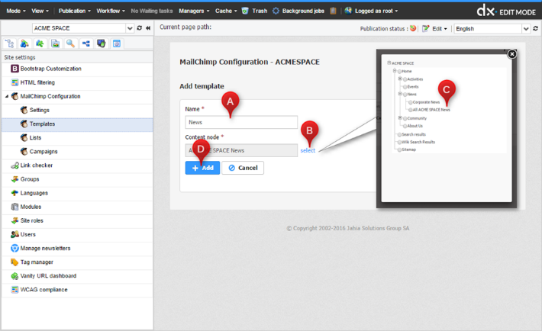Screen dimensions: 542x331
Task: Open the Channels devices tab icon
Action: (101, 43)
